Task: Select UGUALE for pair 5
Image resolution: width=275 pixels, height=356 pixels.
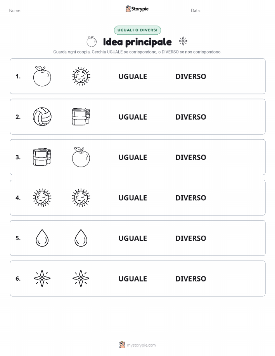Action: coord(133,238)
